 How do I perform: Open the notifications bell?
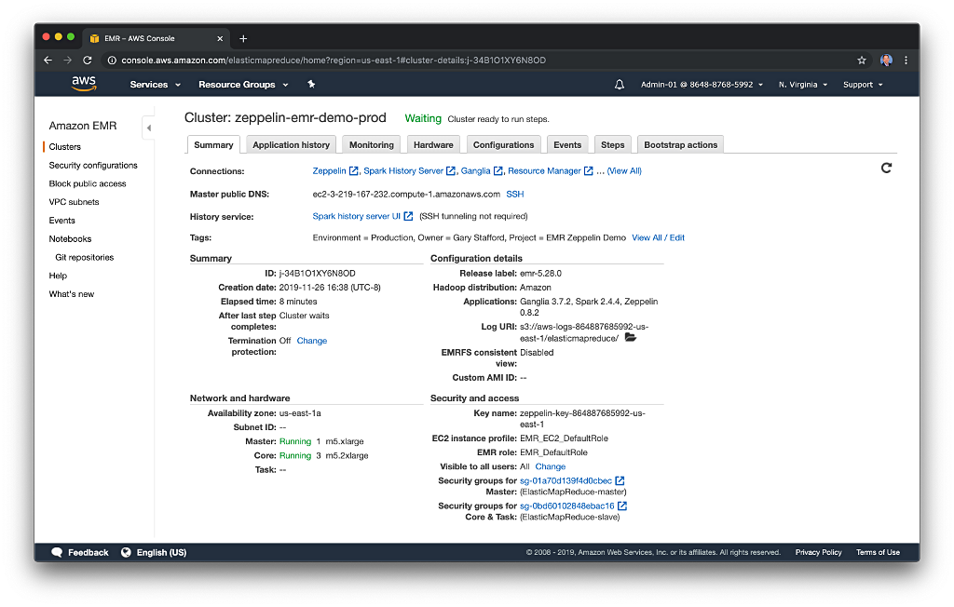point(619,84)
